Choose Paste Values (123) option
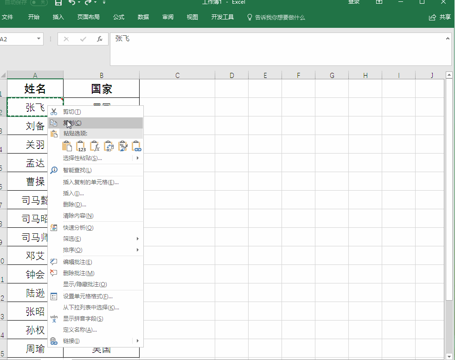455x360 pixels. [x=81, y=146]
